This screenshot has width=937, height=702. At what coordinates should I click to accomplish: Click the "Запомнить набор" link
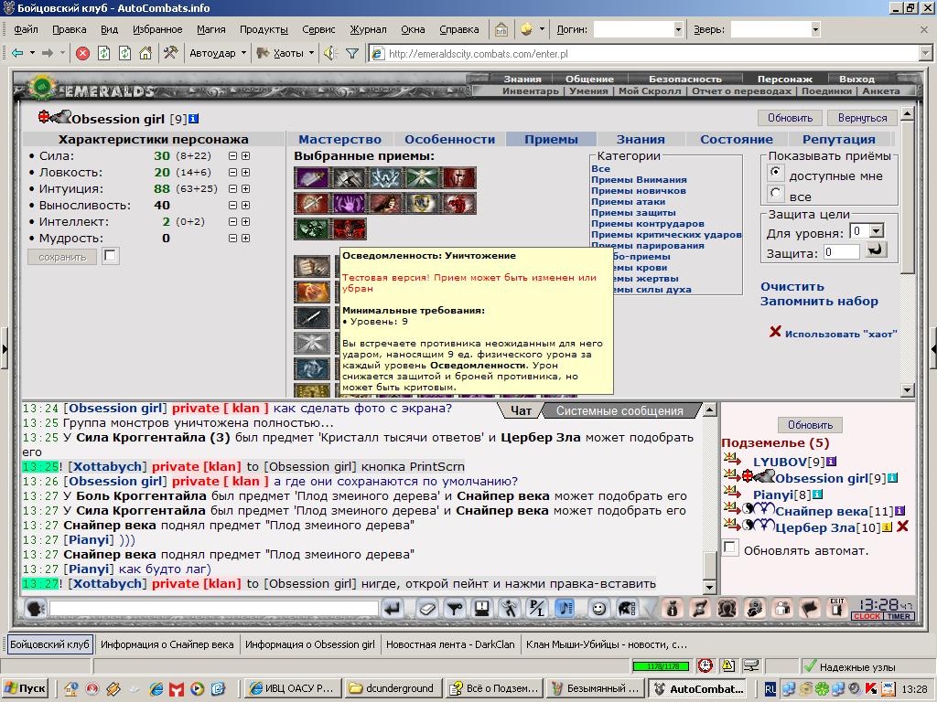tap(819, 302)
